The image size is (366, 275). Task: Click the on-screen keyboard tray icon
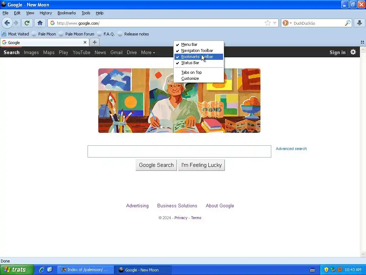coord(312,270)
